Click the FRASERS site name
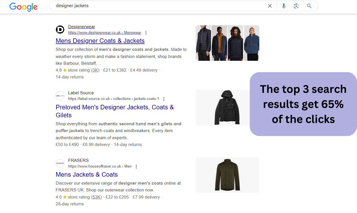 [78, 160]
